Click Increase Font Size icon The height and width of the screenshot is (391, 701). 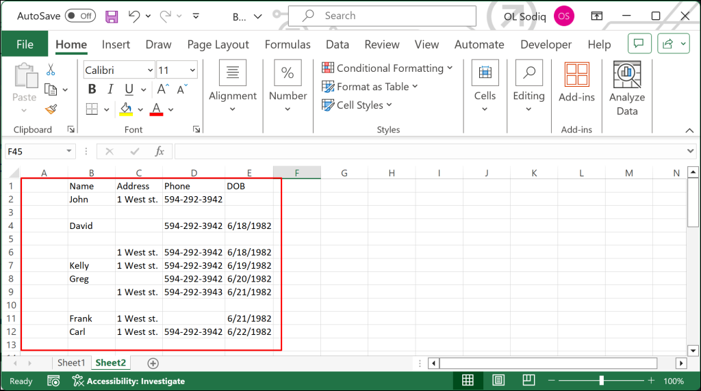click(x=163, y=90)
